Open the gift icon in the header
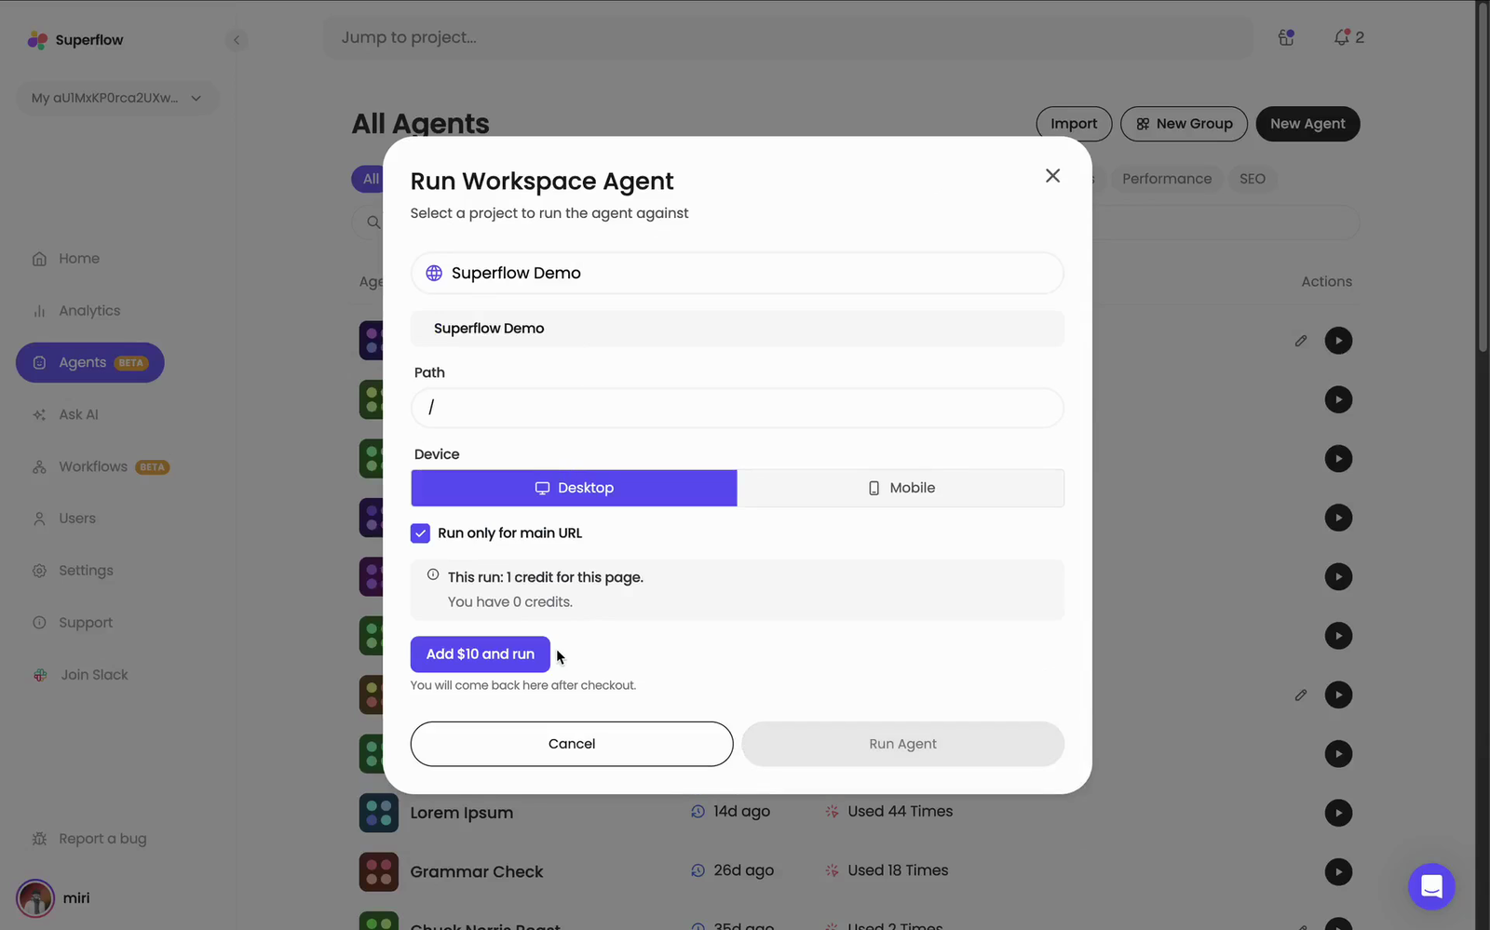 (x=1286, y=37)
